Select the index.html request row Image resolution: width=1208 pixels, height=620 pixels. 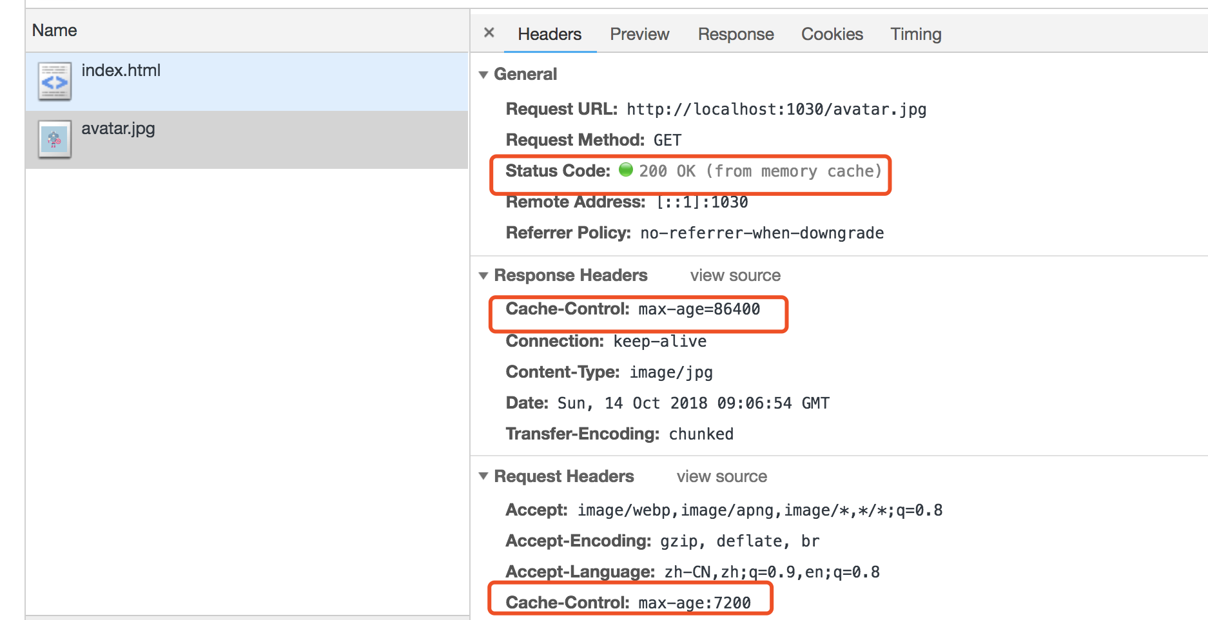coord(258,82)
